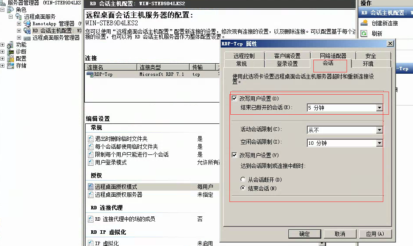The height and width of the screenshot is (246, 413).
Task: Click the 每个会话都使用临时文件夹 setting icon
Action: coord(90,147)
